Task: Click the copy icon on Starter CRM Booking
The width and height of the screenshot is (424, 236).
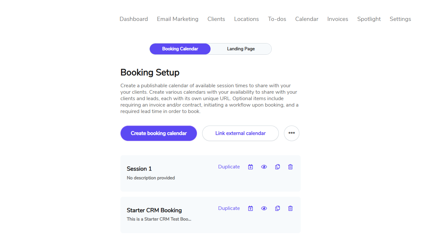Action: [x=278, y=208]
